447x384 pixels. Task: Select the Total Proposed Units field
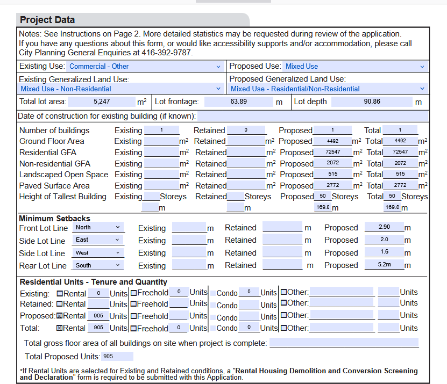coord(117,357)
